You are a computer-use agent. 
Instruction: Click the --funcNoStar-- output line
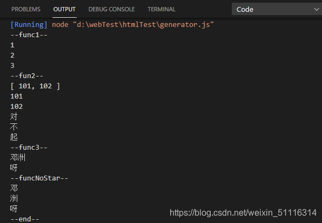(x=39, y=178)
